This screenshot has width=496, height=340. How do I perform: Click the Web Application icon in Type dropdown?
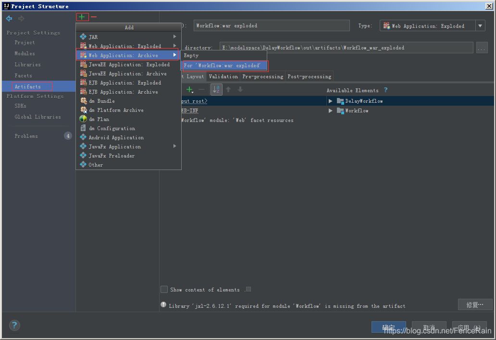click(386, 25)
